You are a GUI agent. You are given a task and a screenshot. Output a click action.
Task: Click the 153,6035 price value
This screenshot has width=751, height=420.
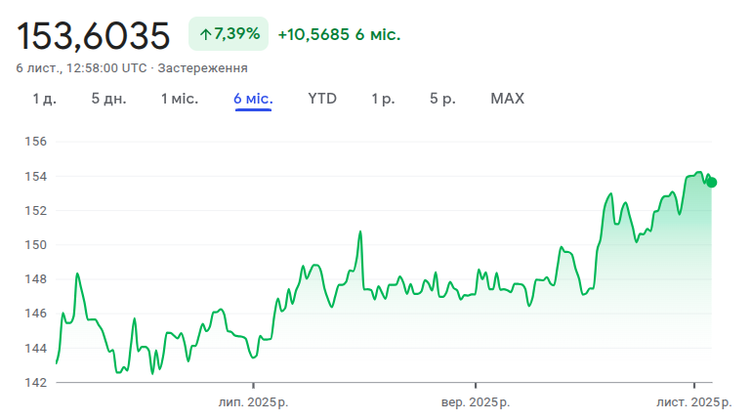[94, 35]
